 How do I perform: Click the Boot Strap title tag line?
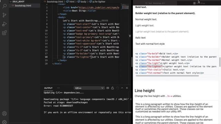coord(79,11)
